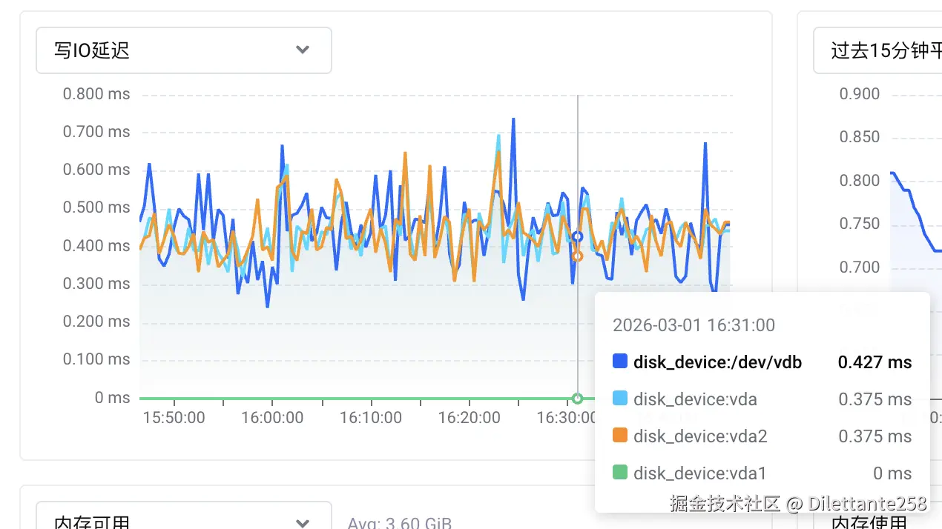Image resolution: width=942 pixels, height=529 pixels.
Task: Click the orange vda2 legend swatch
Action: (x=620, y=436)
